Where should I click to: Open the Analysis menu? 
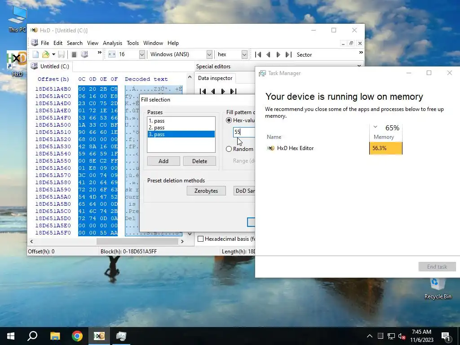(112, 43)
